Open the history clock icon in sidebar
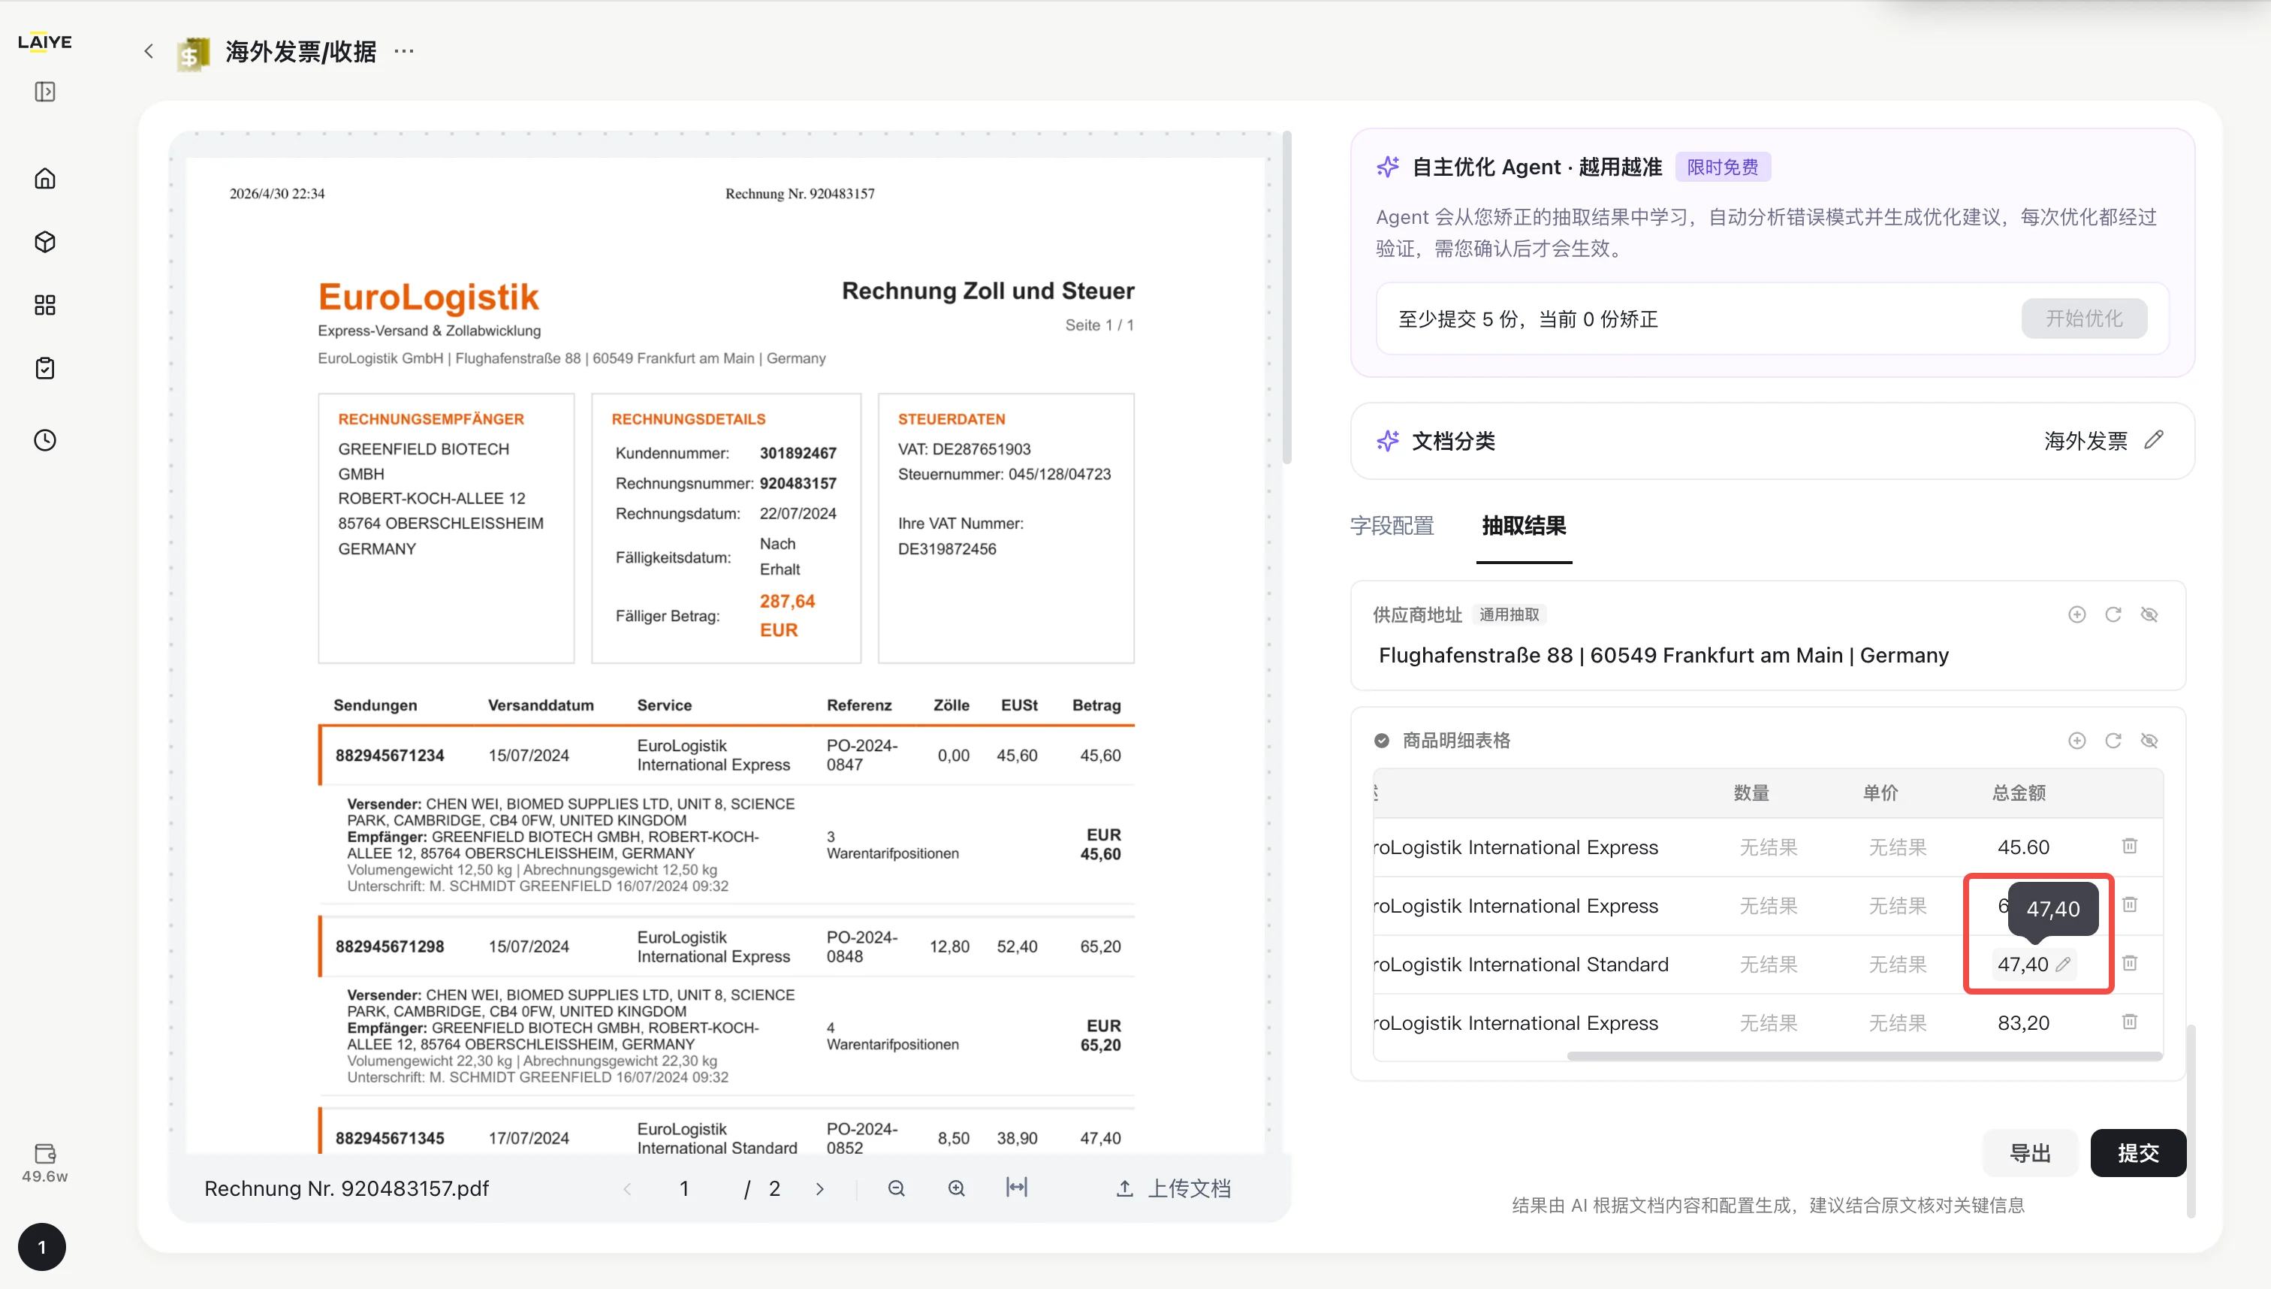Screen dimensions: 2271x1289 pyautogui.click(x=45, y=440)
